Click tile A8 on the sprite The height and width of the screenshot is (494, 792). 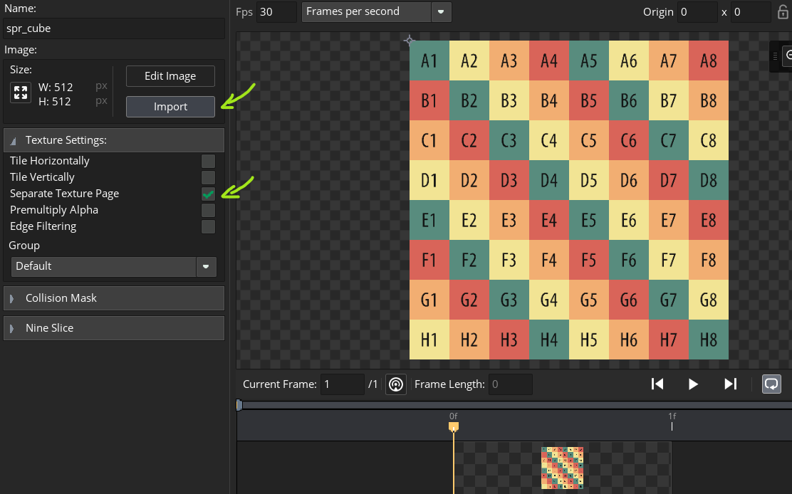coord(709,61)
